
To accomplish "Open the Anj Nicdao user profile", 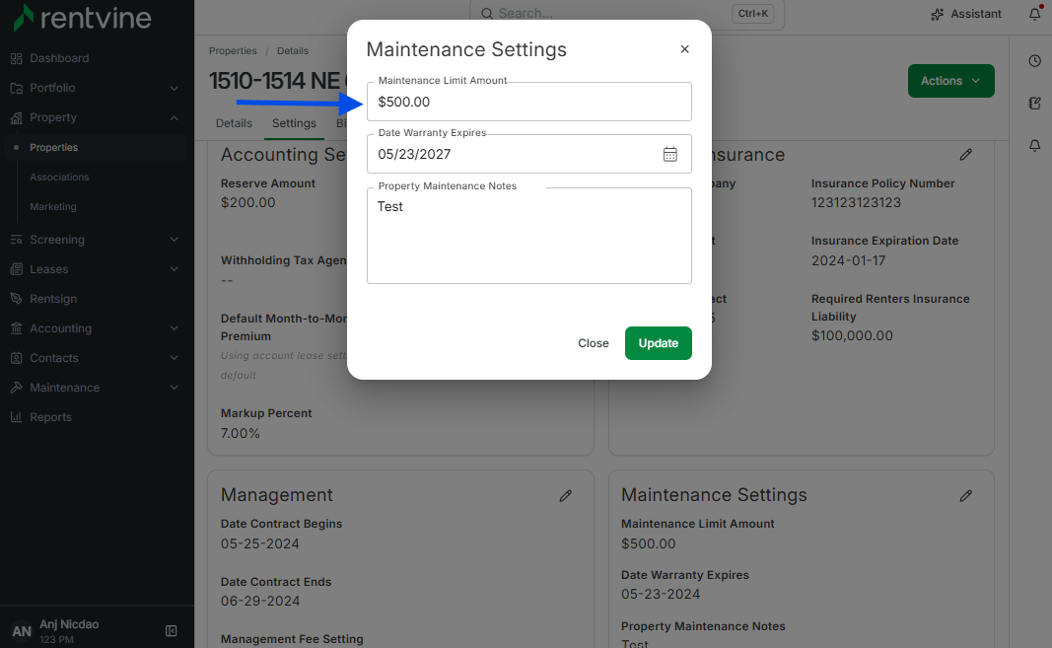I will (69, 630).
